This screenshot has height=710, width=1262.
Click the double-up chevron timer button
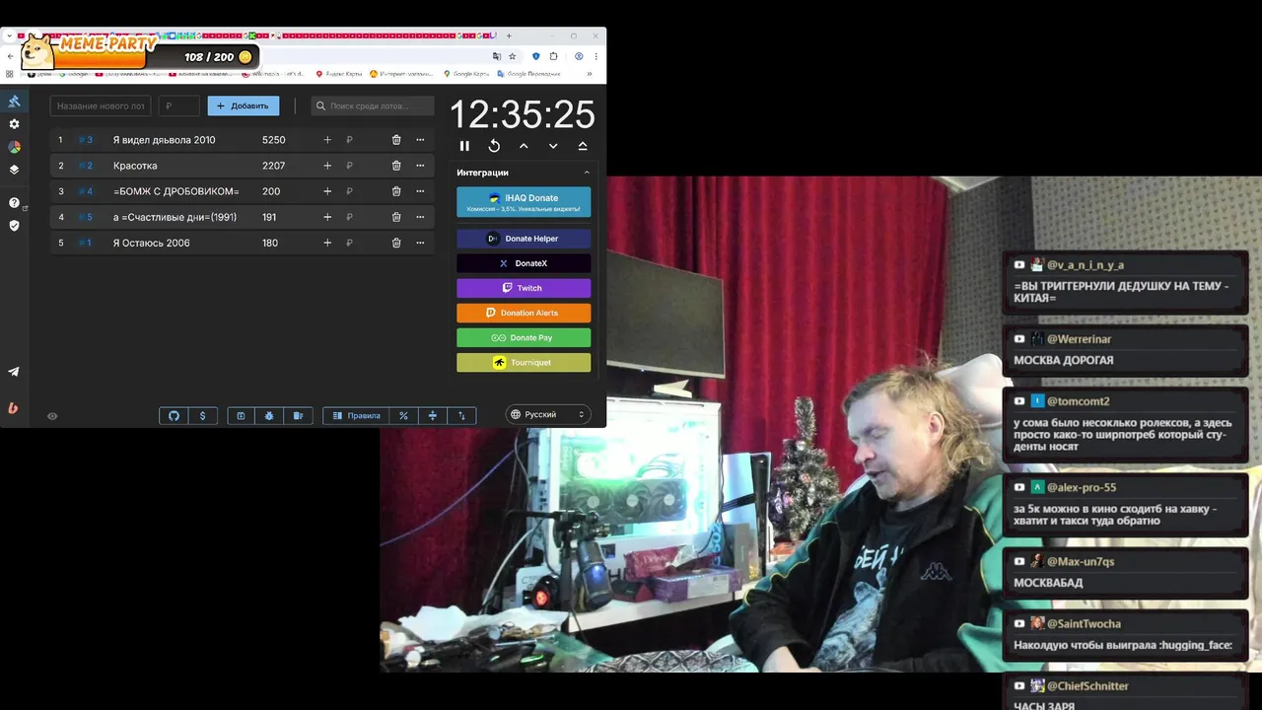pyautogui.click(x=583, y=146)
